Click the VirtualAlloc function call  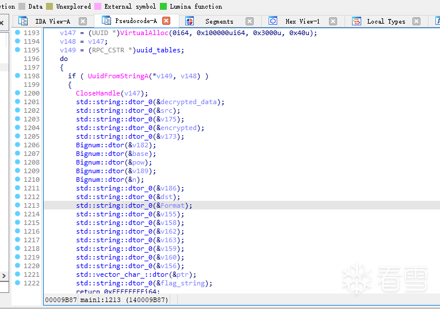(144, 33)
